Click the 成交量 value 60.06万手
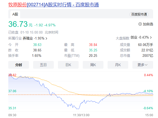 [x=146, y=45]
